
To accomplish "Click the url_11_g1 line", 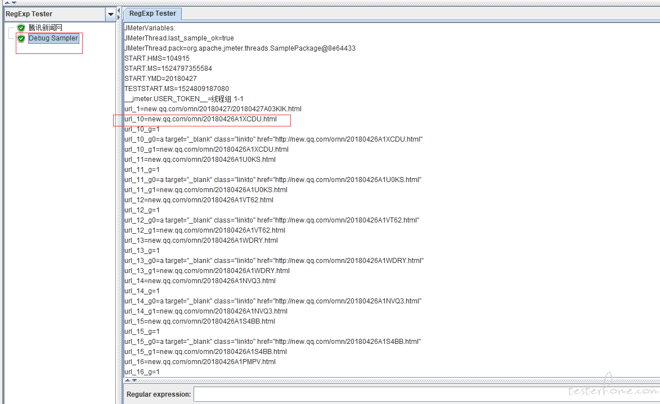I will click(206, 189).
